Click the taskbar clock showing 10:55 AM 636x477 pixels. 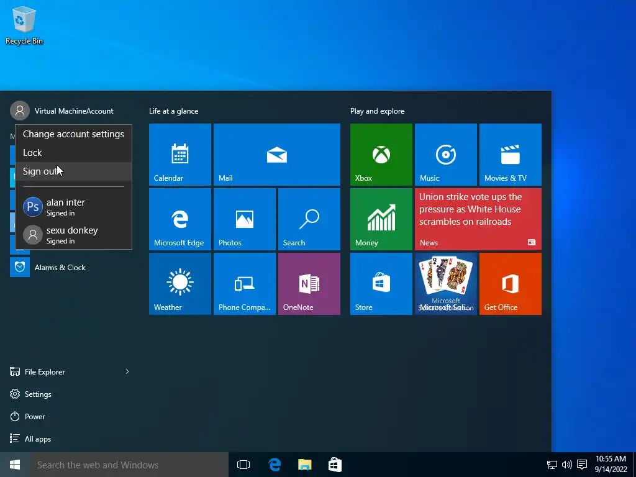click(611, 465)
